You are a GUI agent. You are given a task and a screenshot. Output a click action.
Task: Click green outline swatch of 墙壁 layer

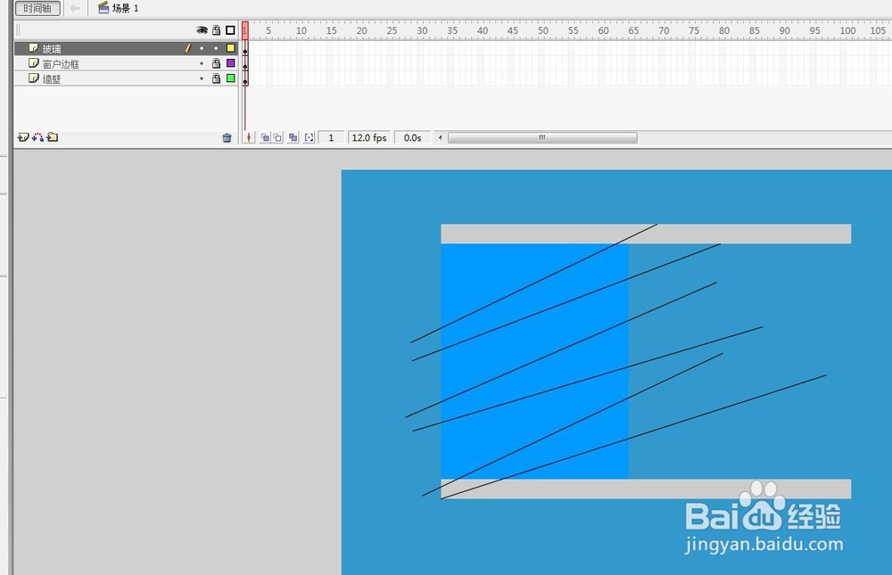230,78
